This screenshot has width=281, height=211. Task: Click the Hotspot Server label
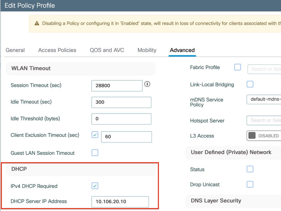click(207, 121)
